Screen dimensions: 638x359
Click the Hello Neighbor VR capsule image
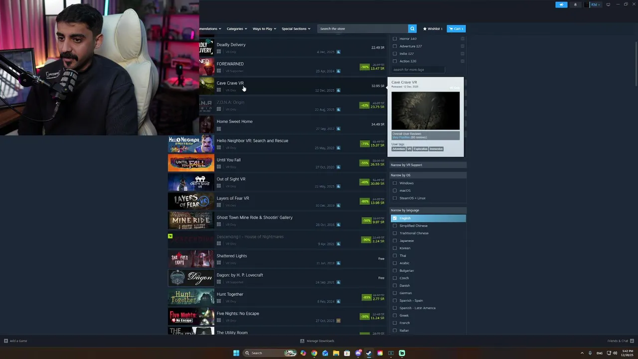[191, 144]
